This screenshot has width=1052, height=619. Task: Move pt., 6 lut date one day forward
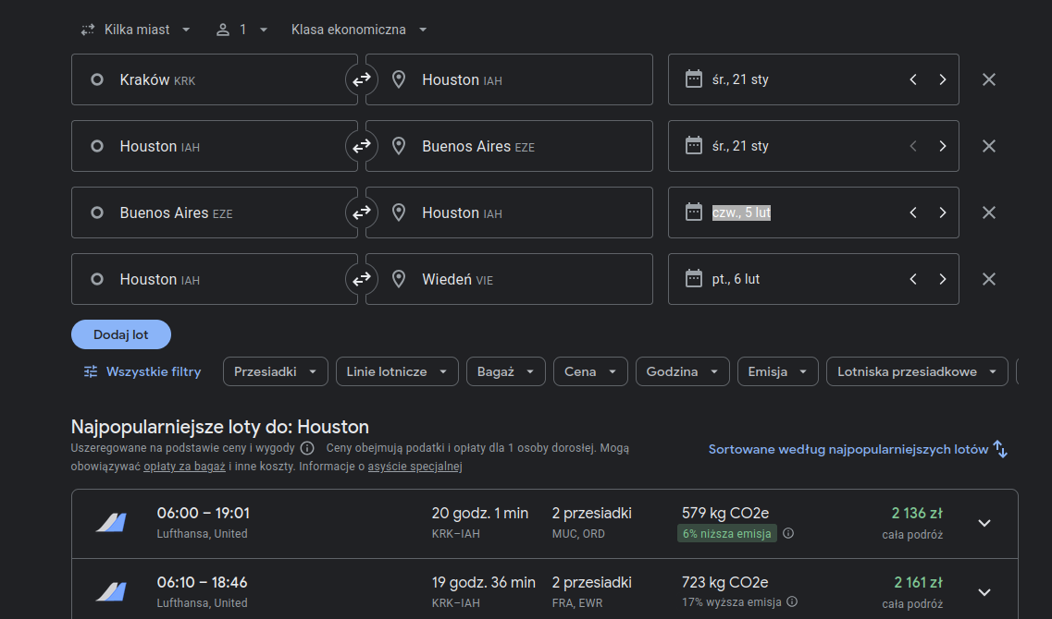click(x=943, y=279)
